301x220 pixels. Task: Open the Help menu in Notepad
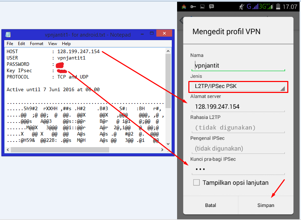tap(66, 44)
